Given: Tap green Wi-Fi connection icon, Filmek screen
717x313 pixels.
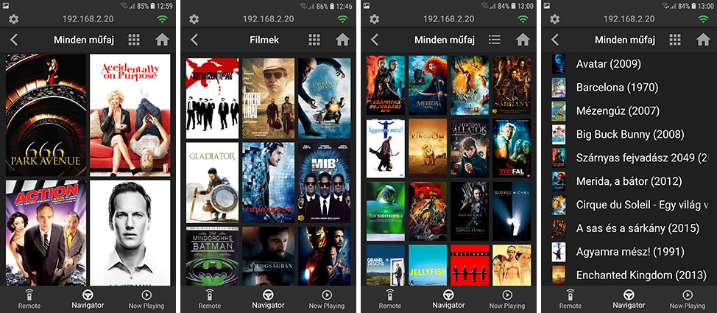Looking at the screenshot, I should pos(342,19).
